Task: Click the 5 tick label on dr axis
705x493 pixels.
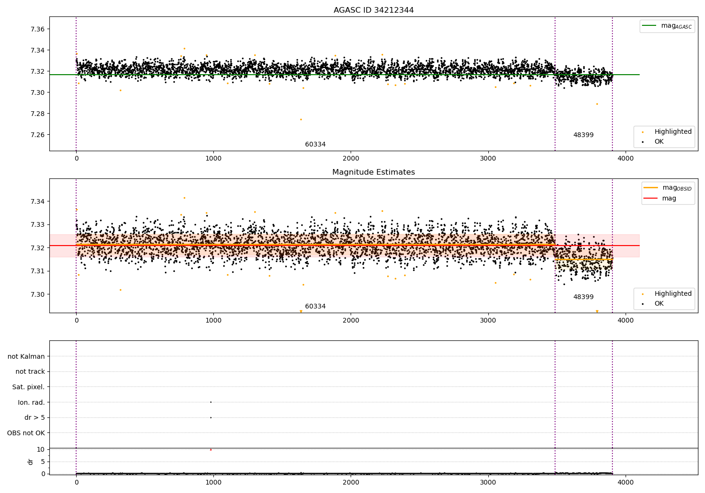Action: tap(43, 462)
